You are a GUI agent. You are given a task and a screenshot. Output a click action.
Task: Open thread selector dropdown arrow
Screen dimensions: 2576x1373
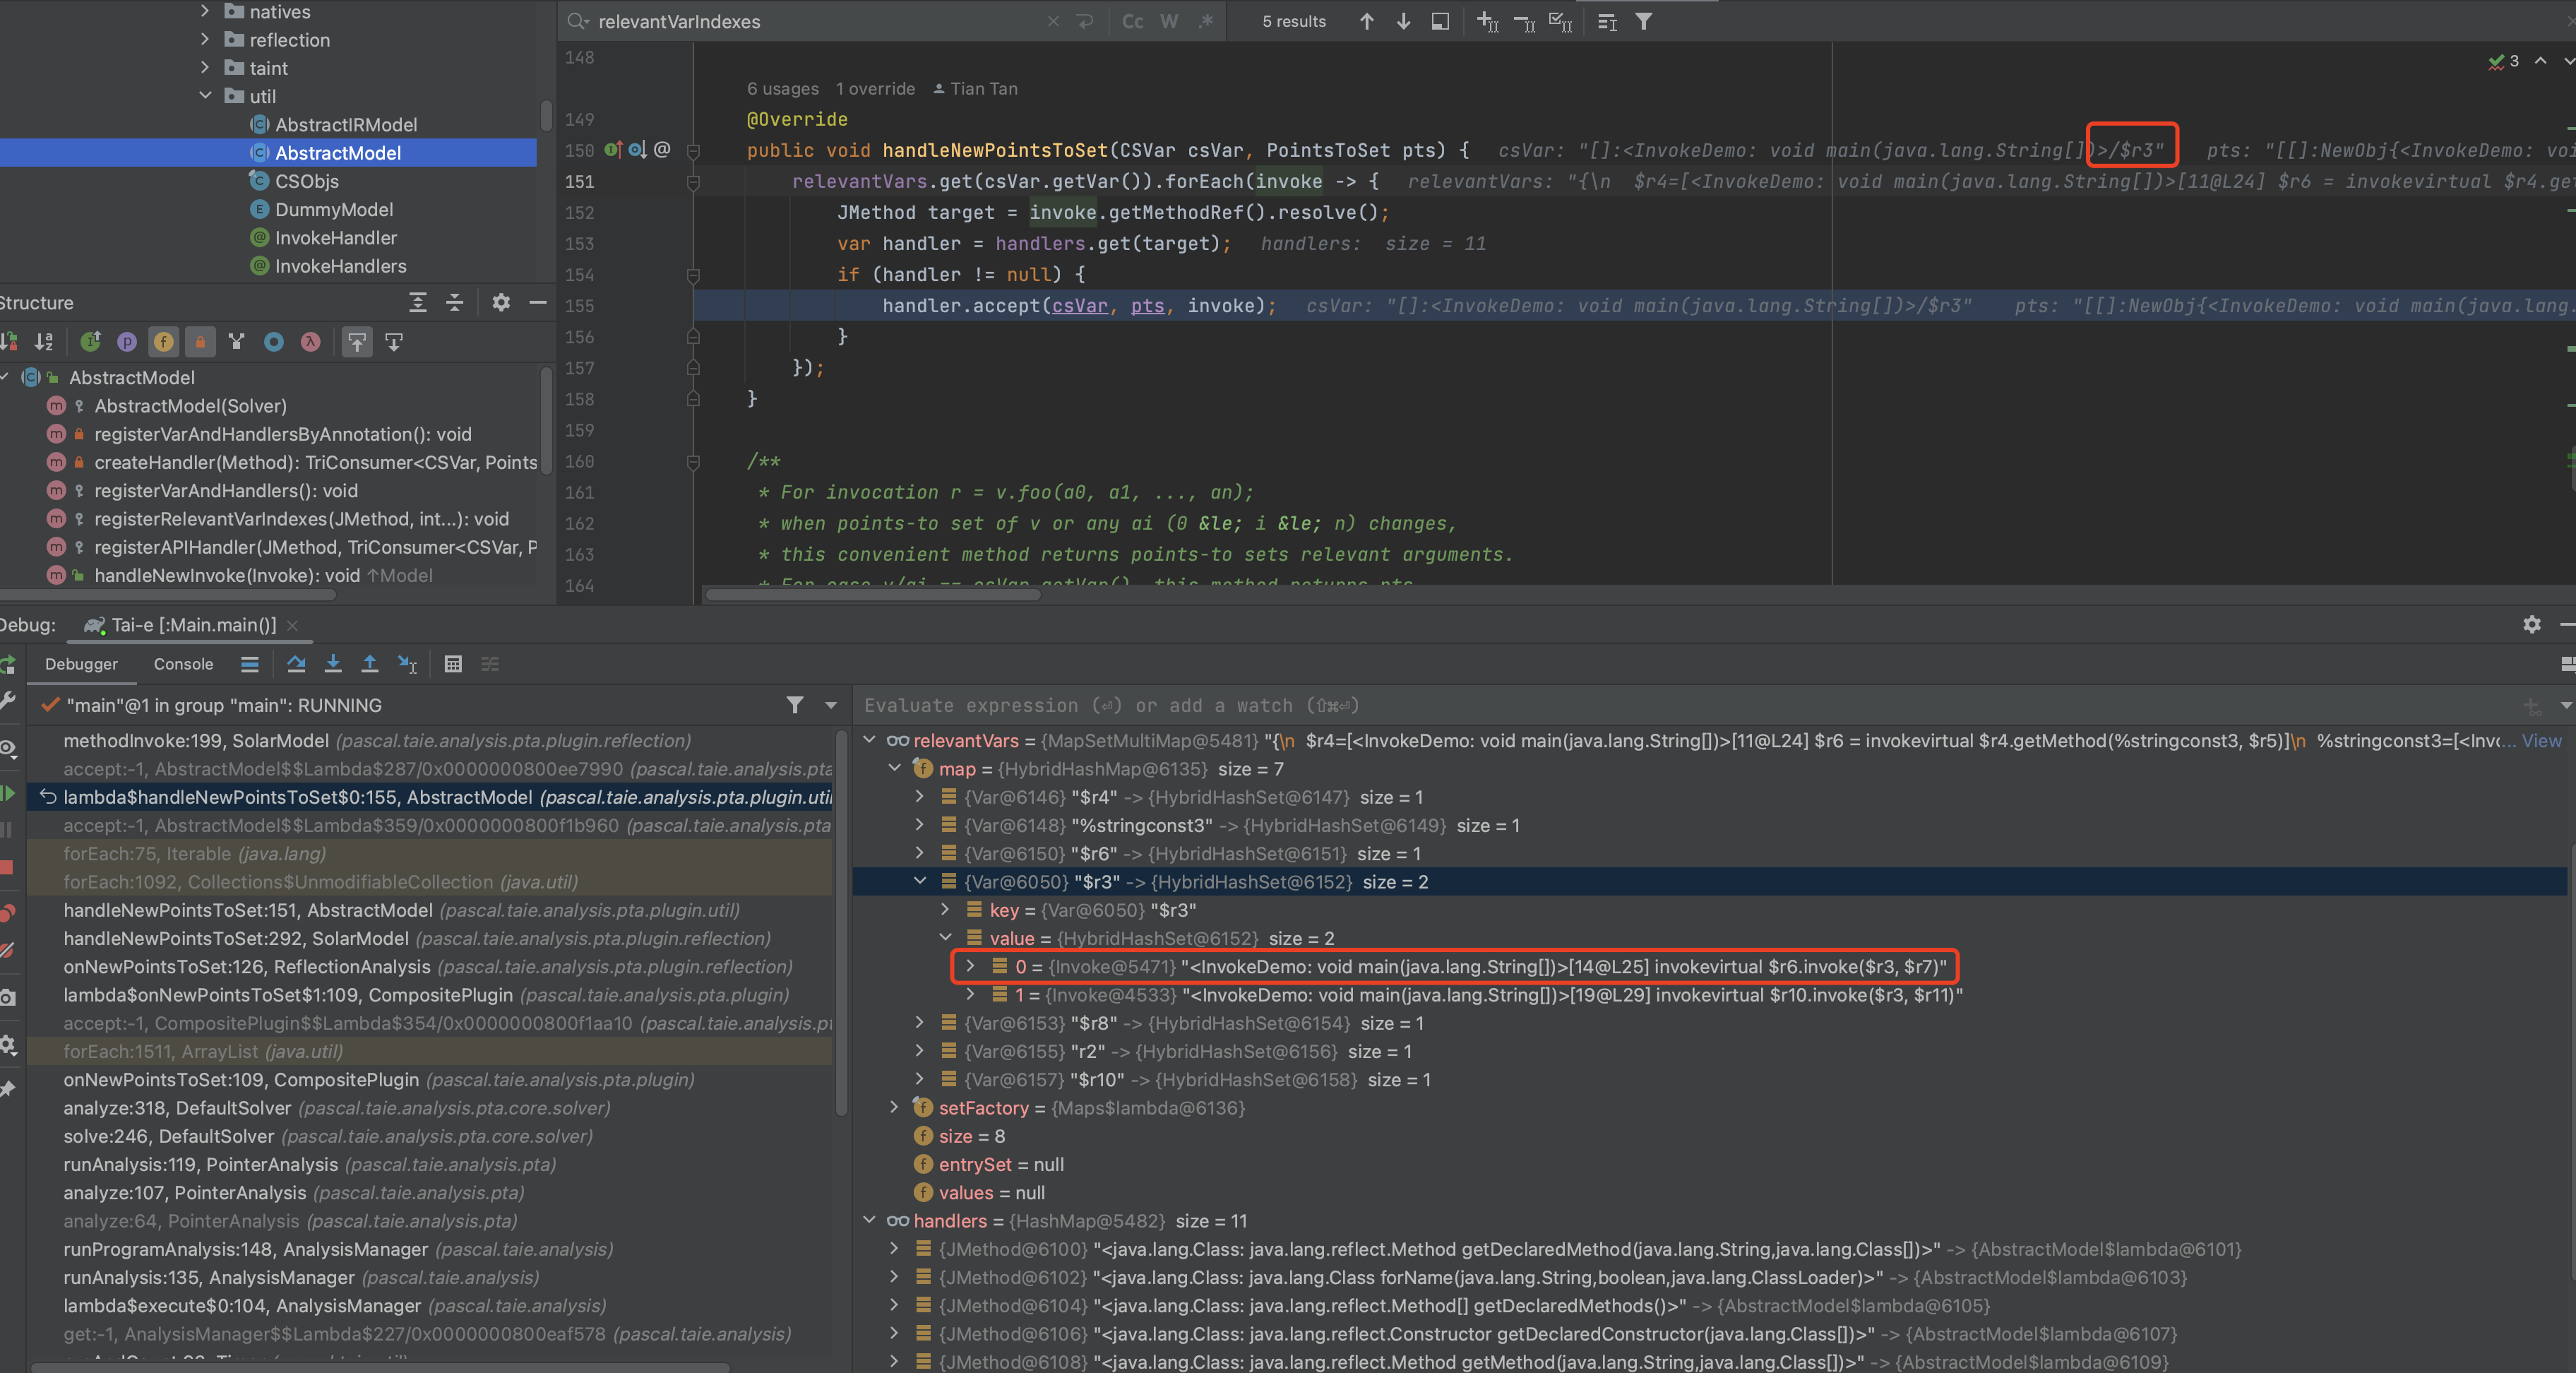coord(831,705)
